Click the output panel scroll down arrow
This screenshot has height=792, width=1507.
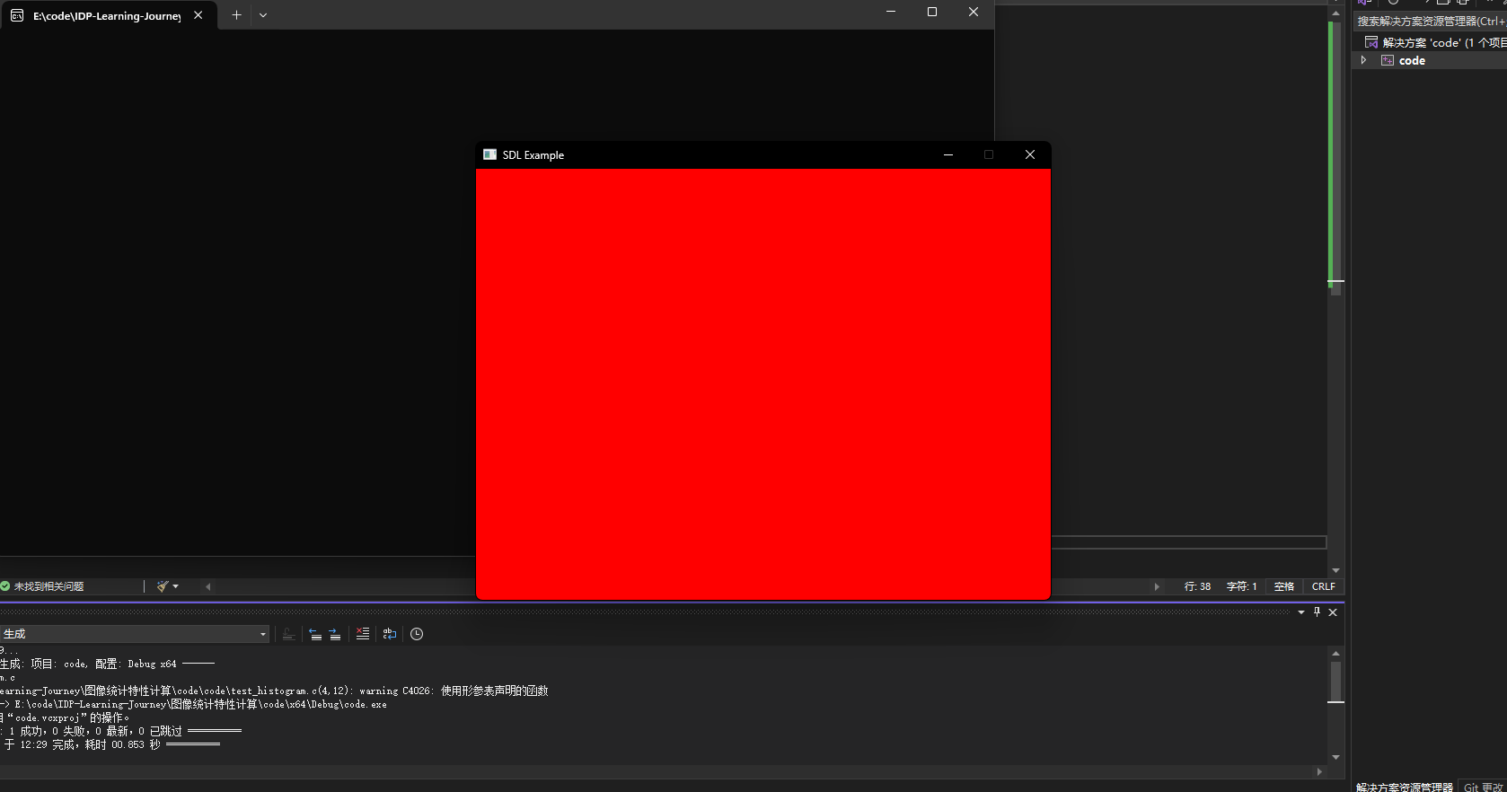(1335, 757)
